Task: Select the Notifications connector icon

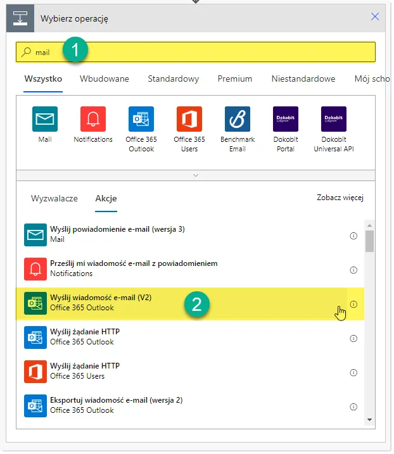Action: point(93,119)
